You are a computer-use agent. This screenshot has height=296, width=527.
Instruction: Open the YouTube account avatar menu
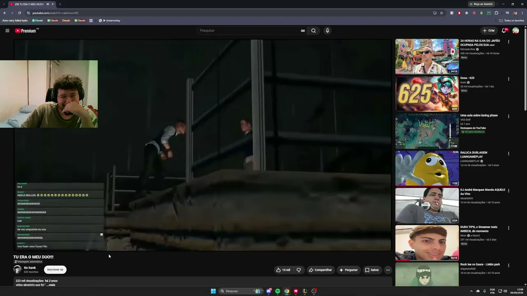point(515,30)
